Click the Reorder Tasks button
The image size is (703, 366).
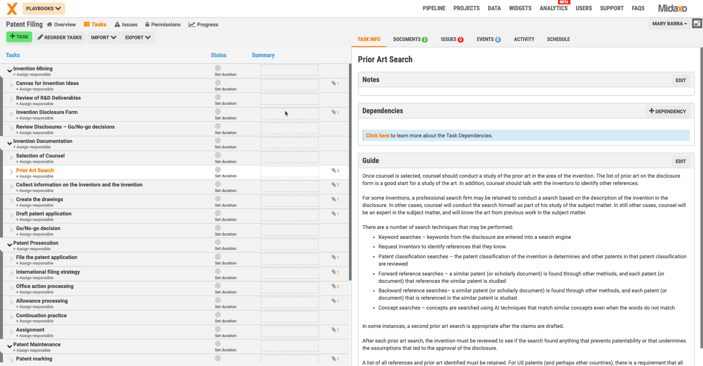60,37
